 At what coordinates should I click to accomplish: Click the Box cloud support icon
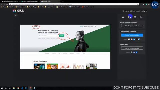click(x=137, y=52)
